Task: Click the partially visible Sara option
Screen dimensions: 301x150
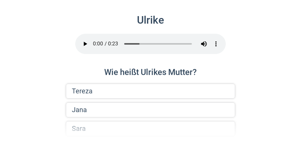Action: [x=150, y=129]
